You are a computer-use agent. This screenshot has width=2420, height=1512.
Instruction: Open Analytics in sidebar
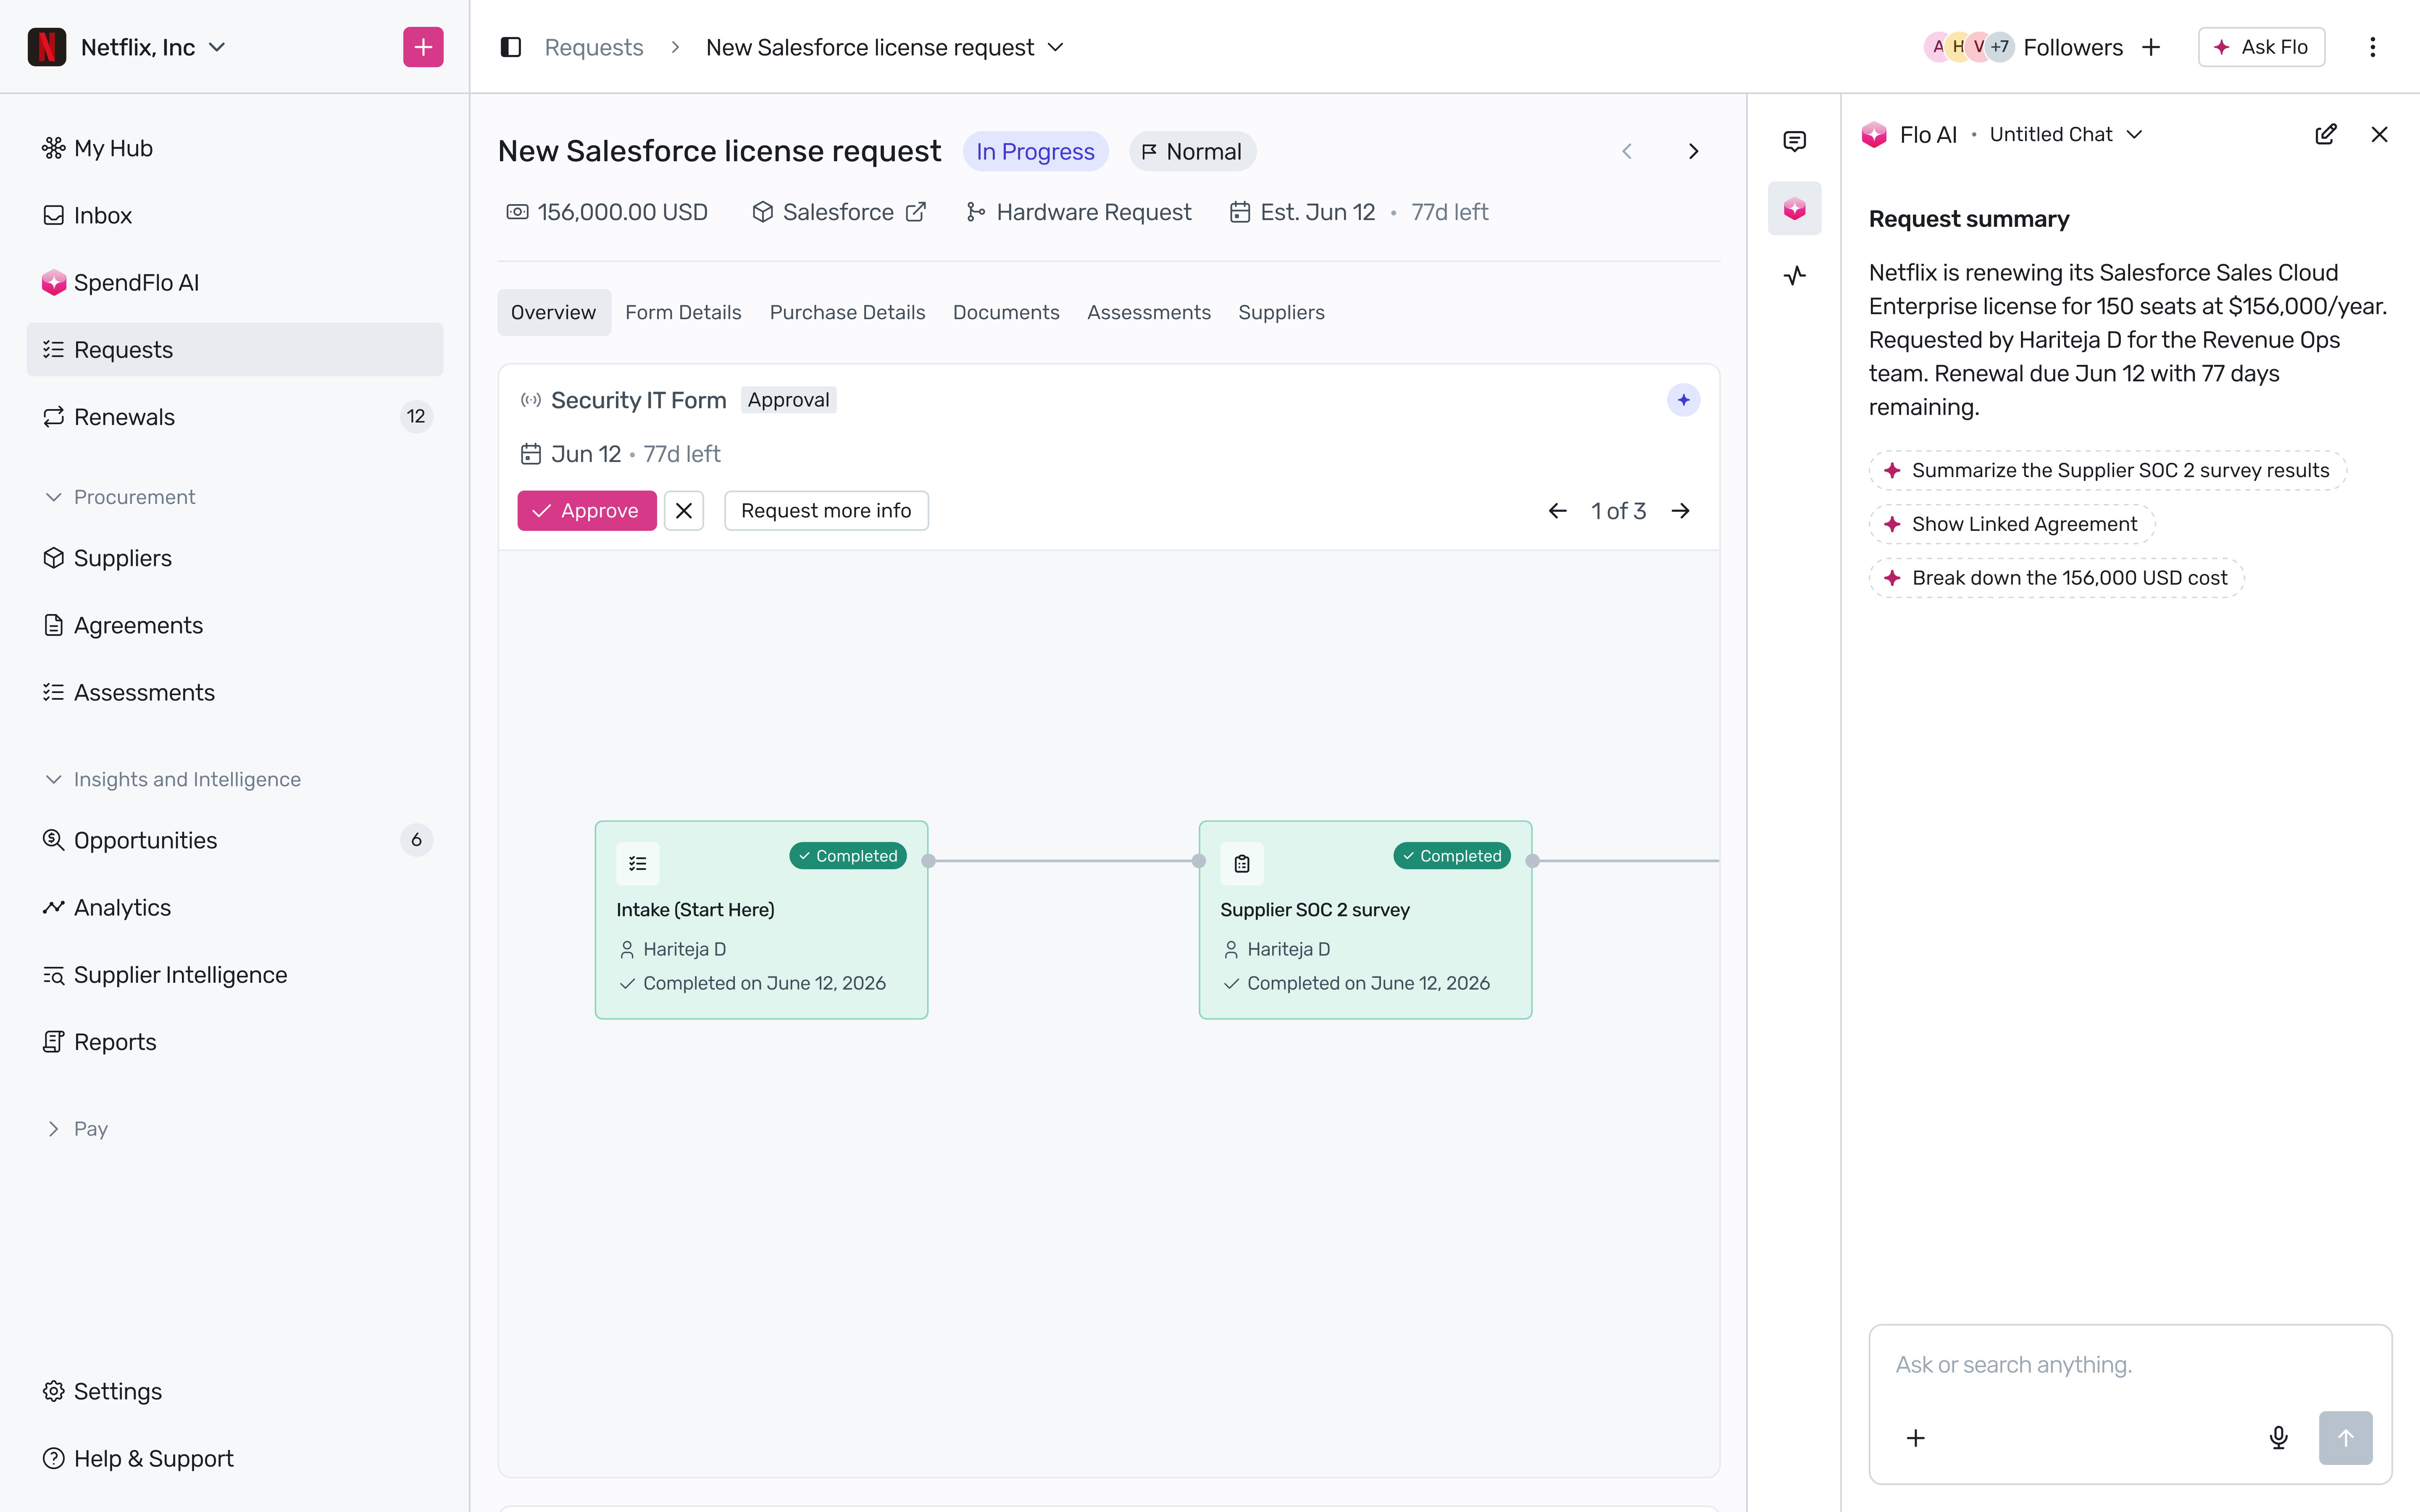pyautogui.click(x=235, y=907)
